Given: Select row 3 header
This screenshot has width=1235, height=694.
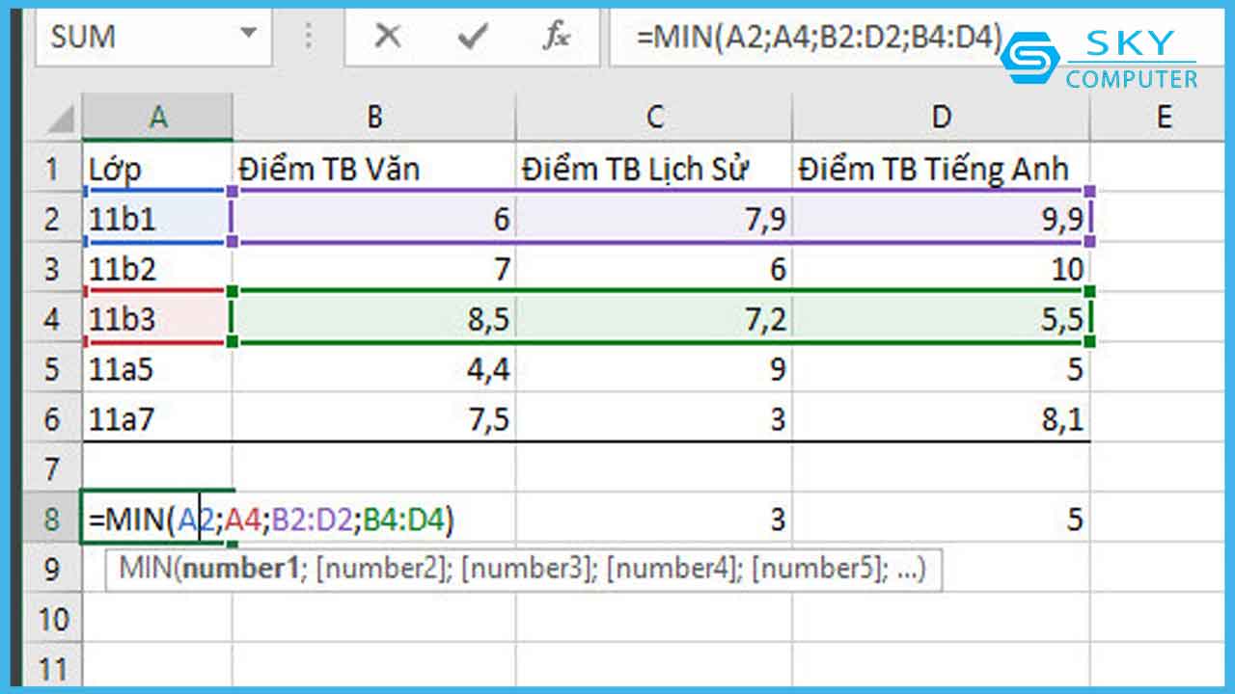Looking at the screenshot, I should tap(51, 269).
